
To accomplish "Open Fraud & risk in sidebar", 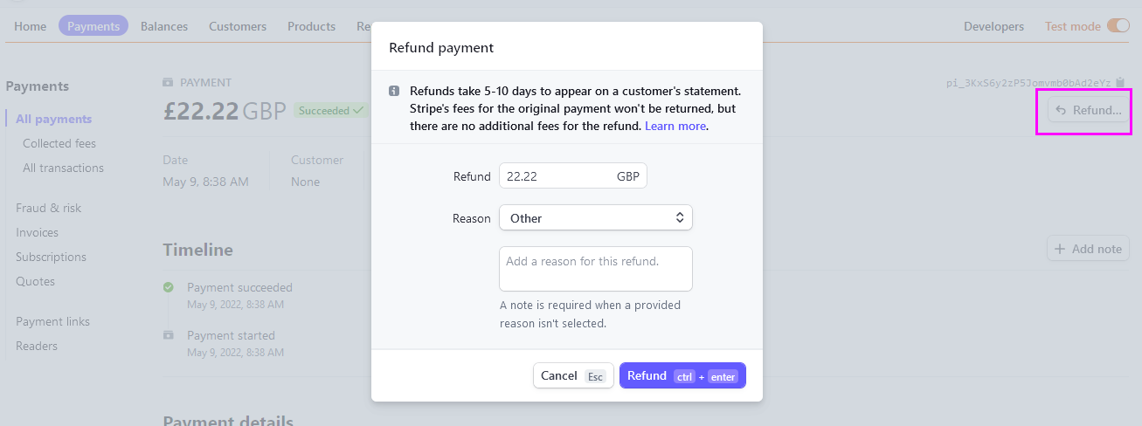I will 49,208.
